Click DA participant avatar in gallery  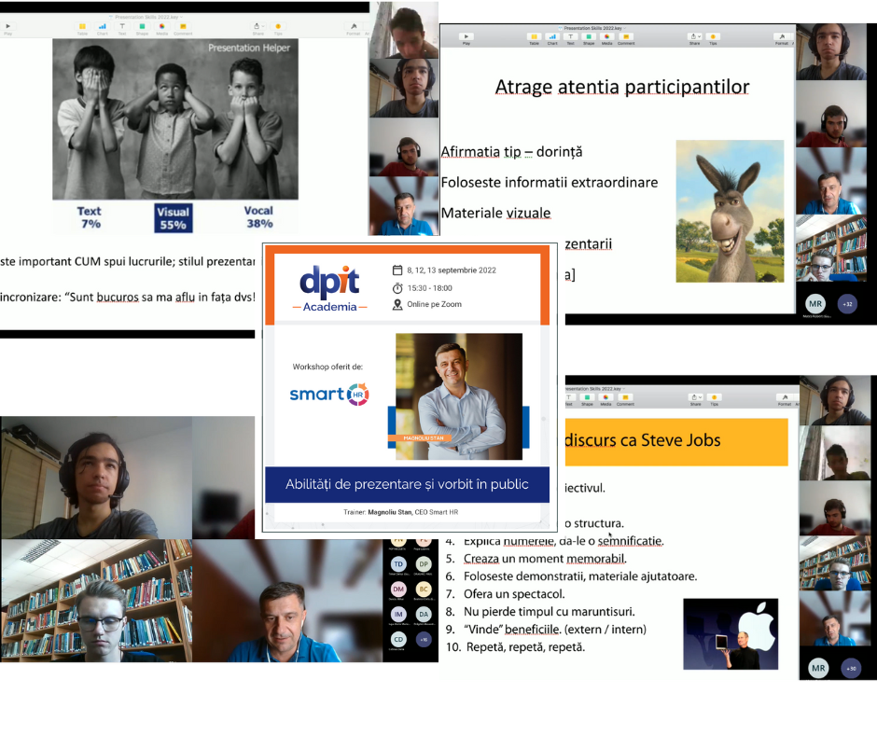[424, 614]
